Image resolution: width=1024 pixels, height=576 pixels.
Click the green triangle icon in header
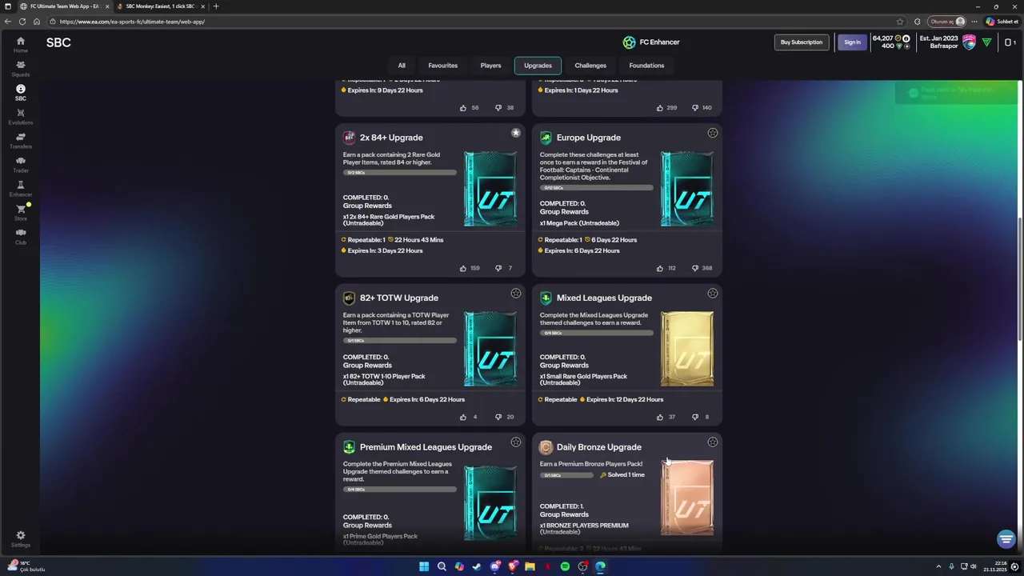pyautogui.click(x=986, y=42)
